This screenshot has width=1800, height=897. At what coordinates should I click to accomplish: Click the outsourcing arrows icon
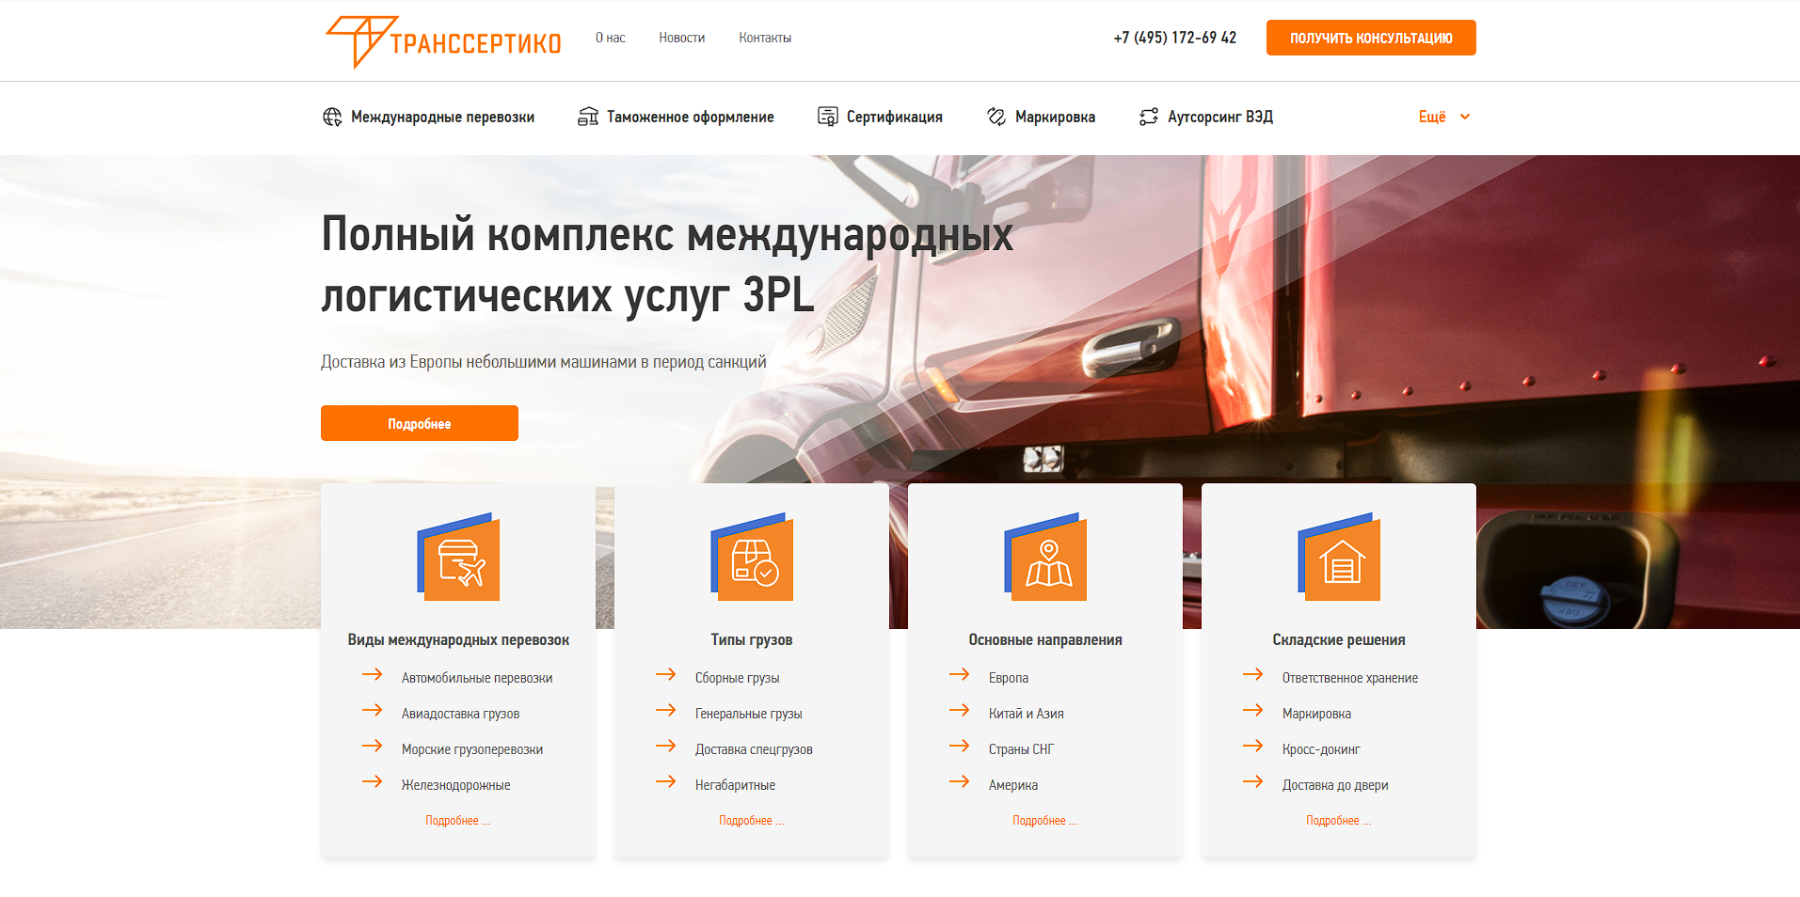coord(1148,117)
